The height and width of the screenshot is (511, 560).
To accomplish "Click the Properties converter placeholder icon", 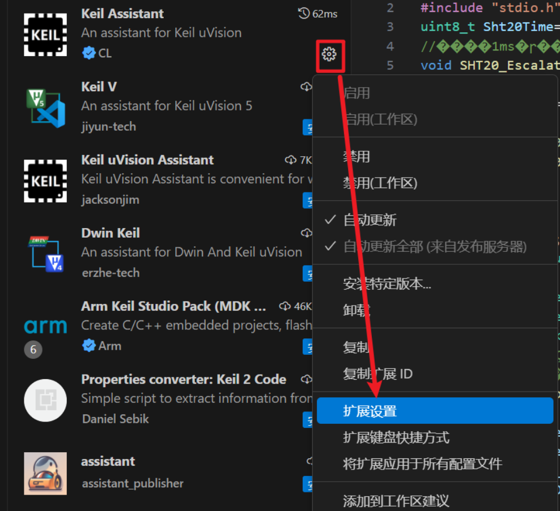I will click(x=45, y=400).
